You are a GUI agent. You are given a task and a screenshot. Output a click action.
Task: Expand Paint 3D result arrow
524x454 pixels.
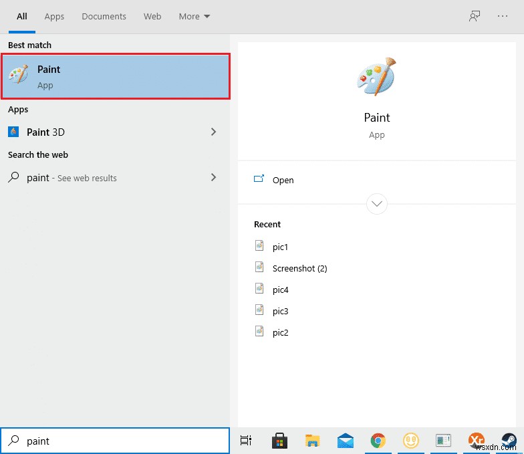point(214,132)
